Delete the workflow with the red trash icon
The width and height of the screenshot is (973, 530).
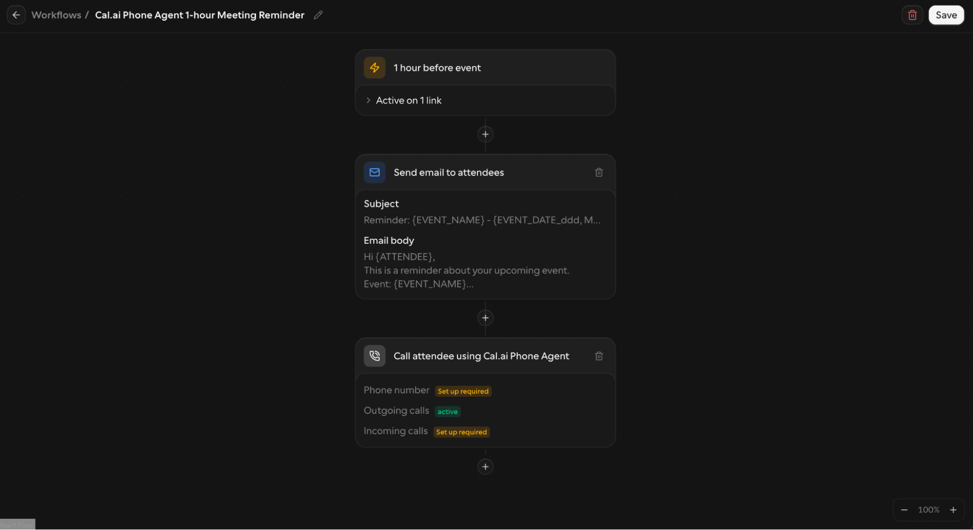pyautogui.click(x=912, y=15)
